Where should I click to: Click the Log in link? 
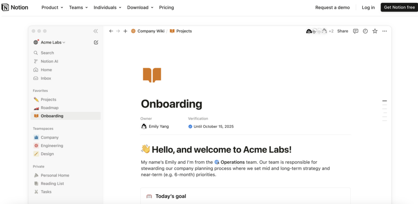click(x=368, y=7)
